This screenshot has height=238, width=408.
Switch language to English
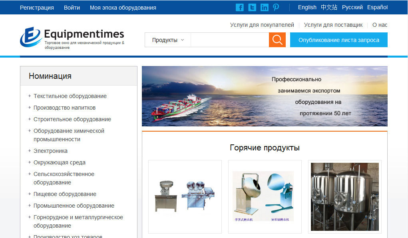[x=307, y=7]
